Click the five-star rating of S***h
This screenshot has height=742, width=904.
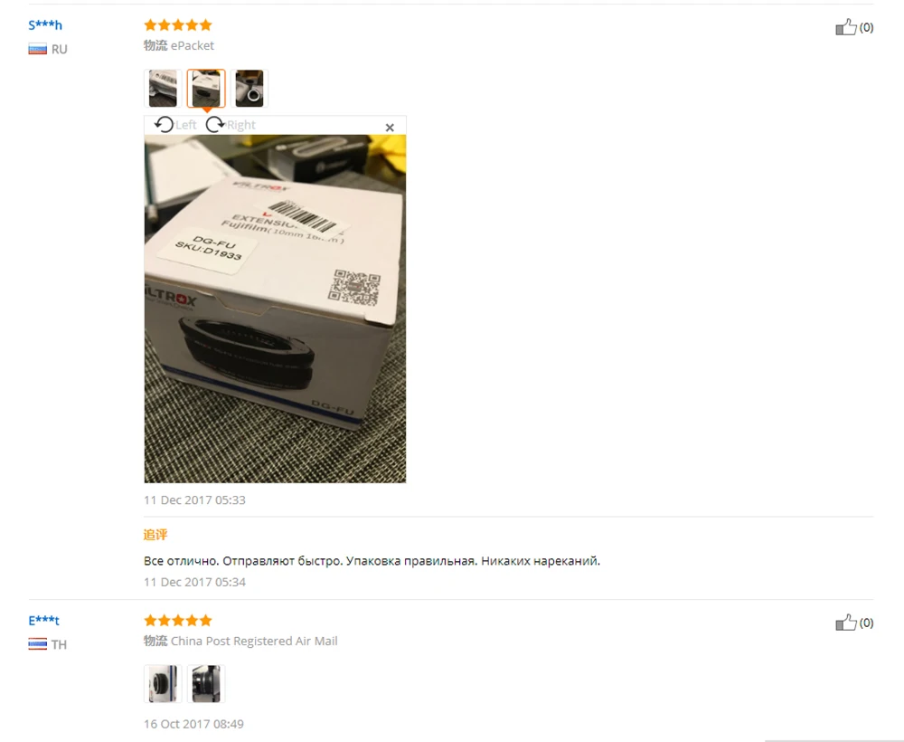tap(178, 24)
